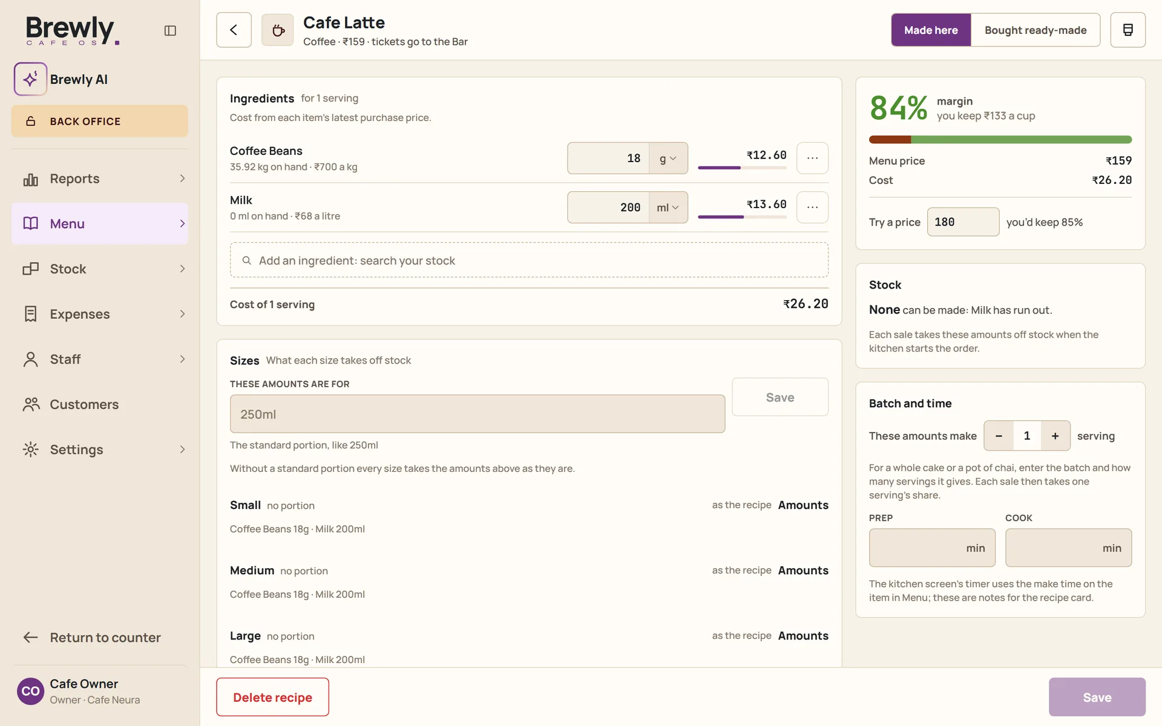This screenshot has width=1162, height=726.
Task: Expand the Reports submenu chevron
Action: pyautogui.click(x=182, y=178)
